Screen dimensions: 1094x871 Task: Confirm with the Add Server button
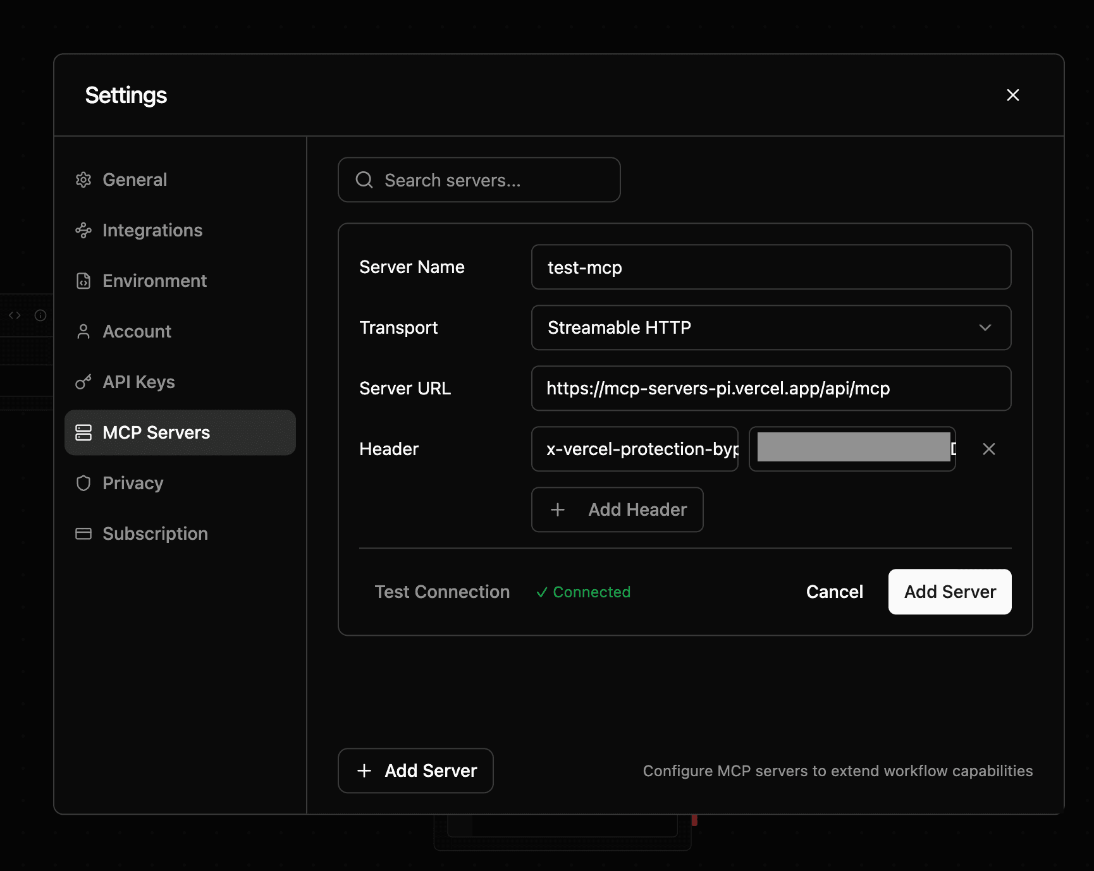click(x=949, y=592)
